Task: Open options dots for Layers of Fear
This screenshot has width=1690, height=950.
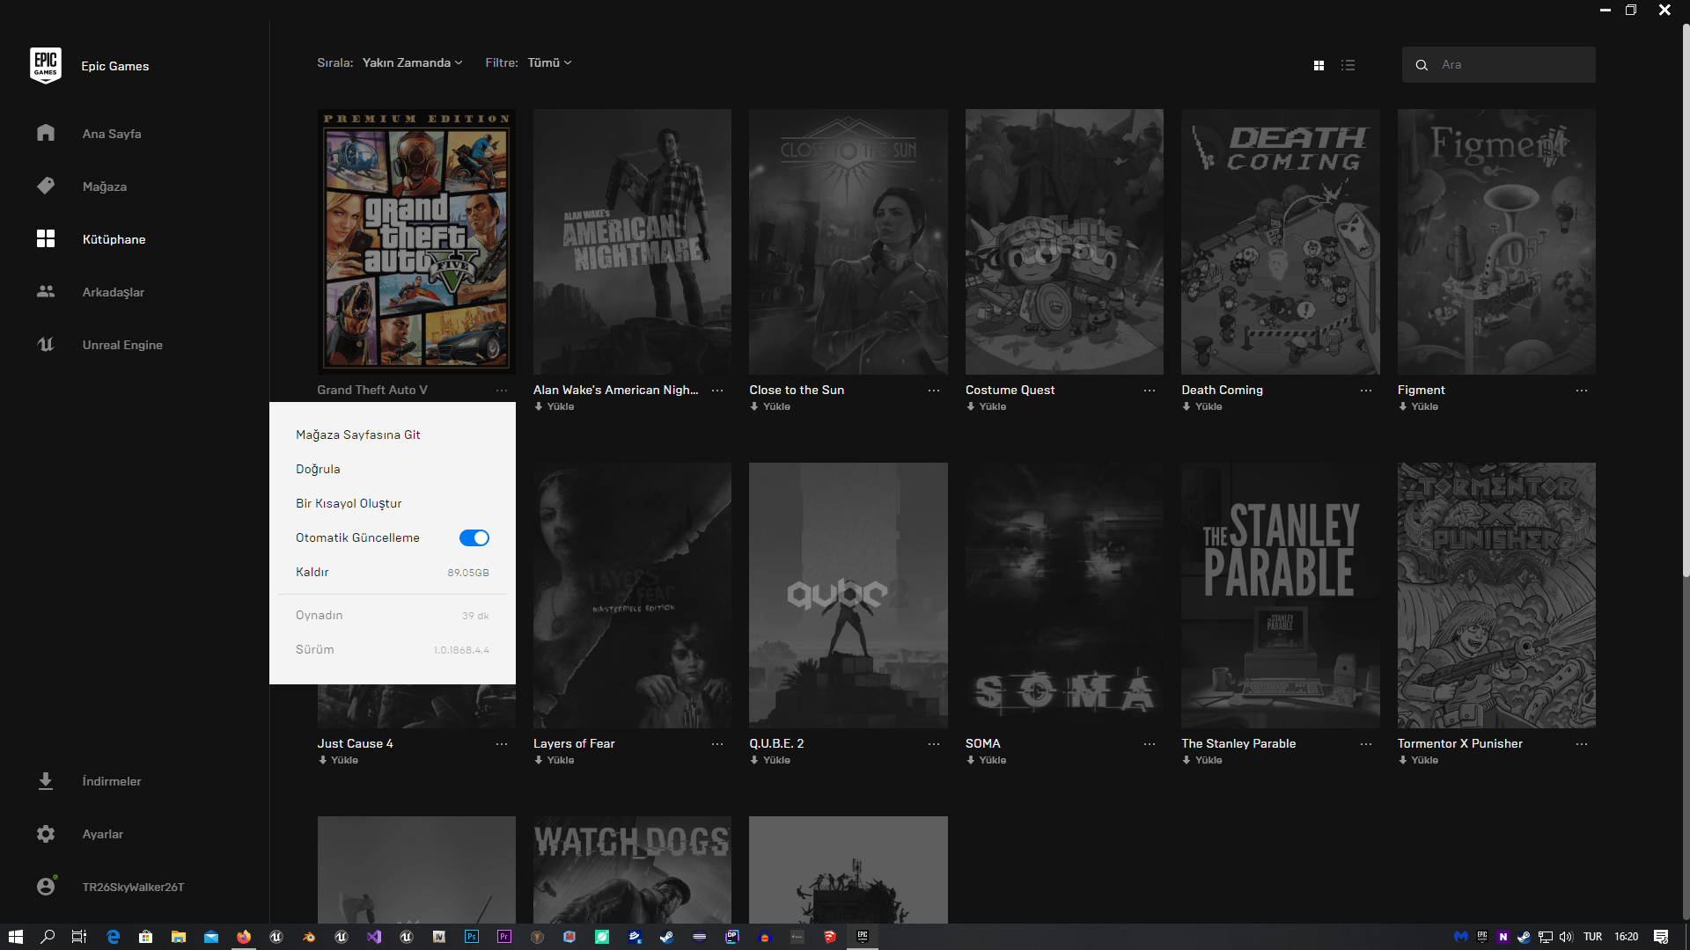Action: coord(717,744)
